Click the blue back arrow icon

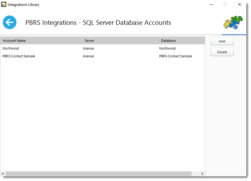[9, 22]
